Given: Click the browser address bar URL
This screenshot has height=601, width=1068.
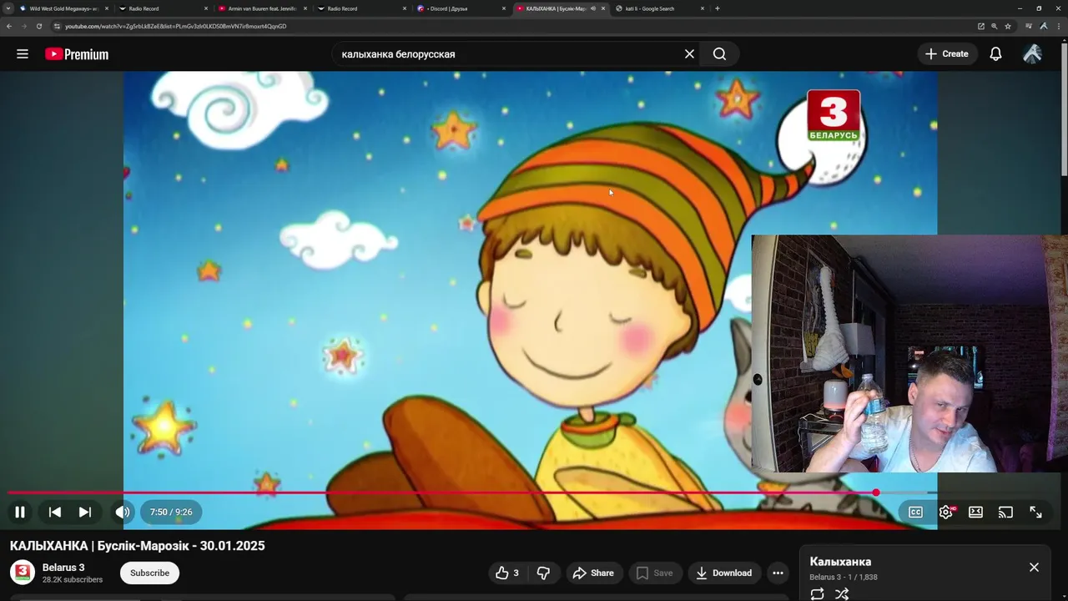Looking at the screenshot, I should click(x=175, y=26).
